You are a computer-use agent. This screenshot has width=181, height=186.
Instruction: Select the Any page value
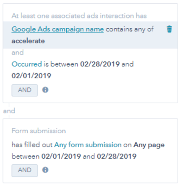click(149, 145)
